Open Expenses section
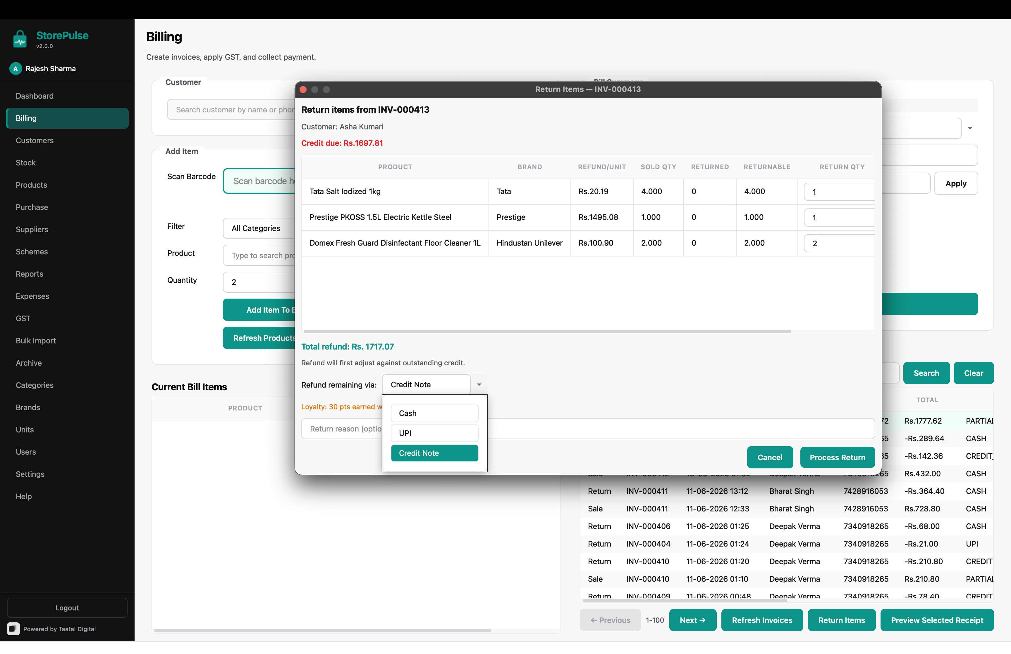Image resolution: width=1011 pixels, height=654 pixels. click(67, 296)
